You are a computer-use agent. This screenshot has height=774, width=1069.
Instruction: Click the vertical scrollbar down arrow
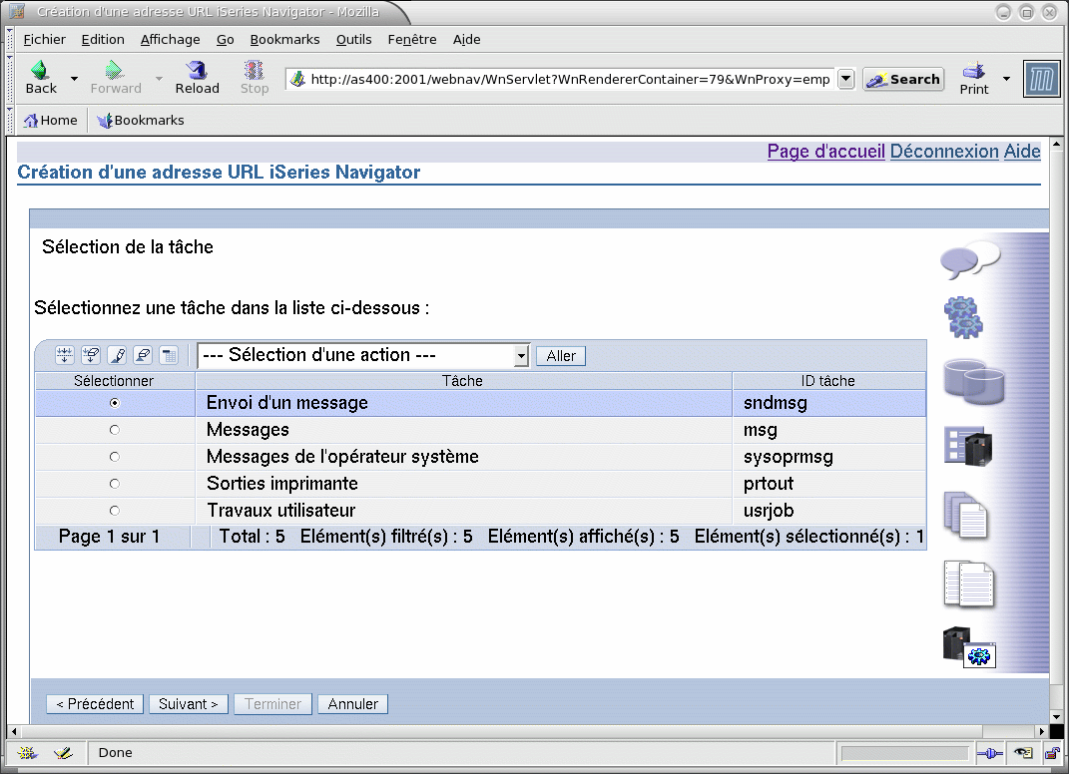point(1056,717)
